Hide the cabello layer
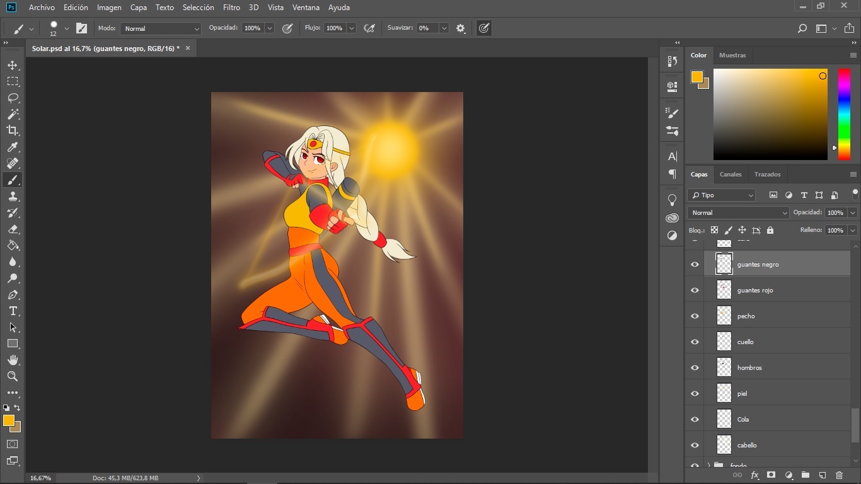861x484 pixels. coord(695,446)
